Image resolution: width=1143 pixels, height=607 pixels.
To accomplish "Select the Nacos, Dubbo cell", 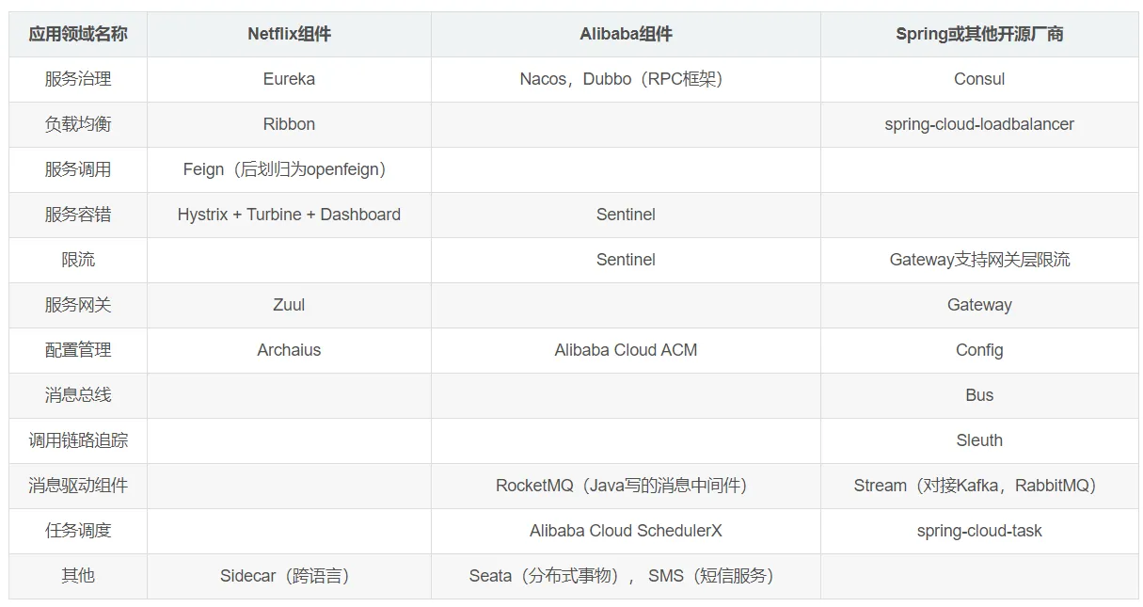I will [x=626, y=79].
